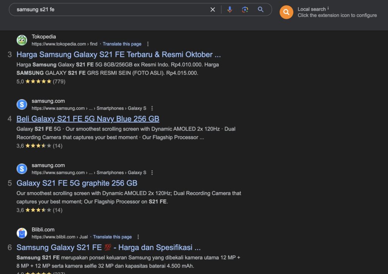Screen dimensions: 388x274
Task: Click the Dynamic AMOLED snippet under Navy Blue
Action: click(126, 133)
